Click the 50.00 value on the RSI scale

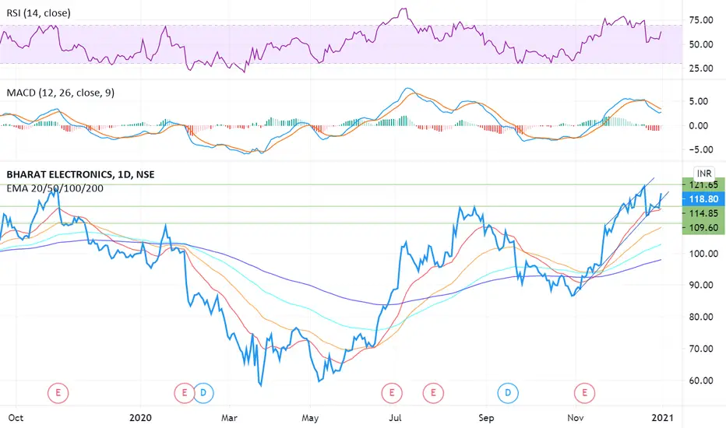[x=701, y=44]
